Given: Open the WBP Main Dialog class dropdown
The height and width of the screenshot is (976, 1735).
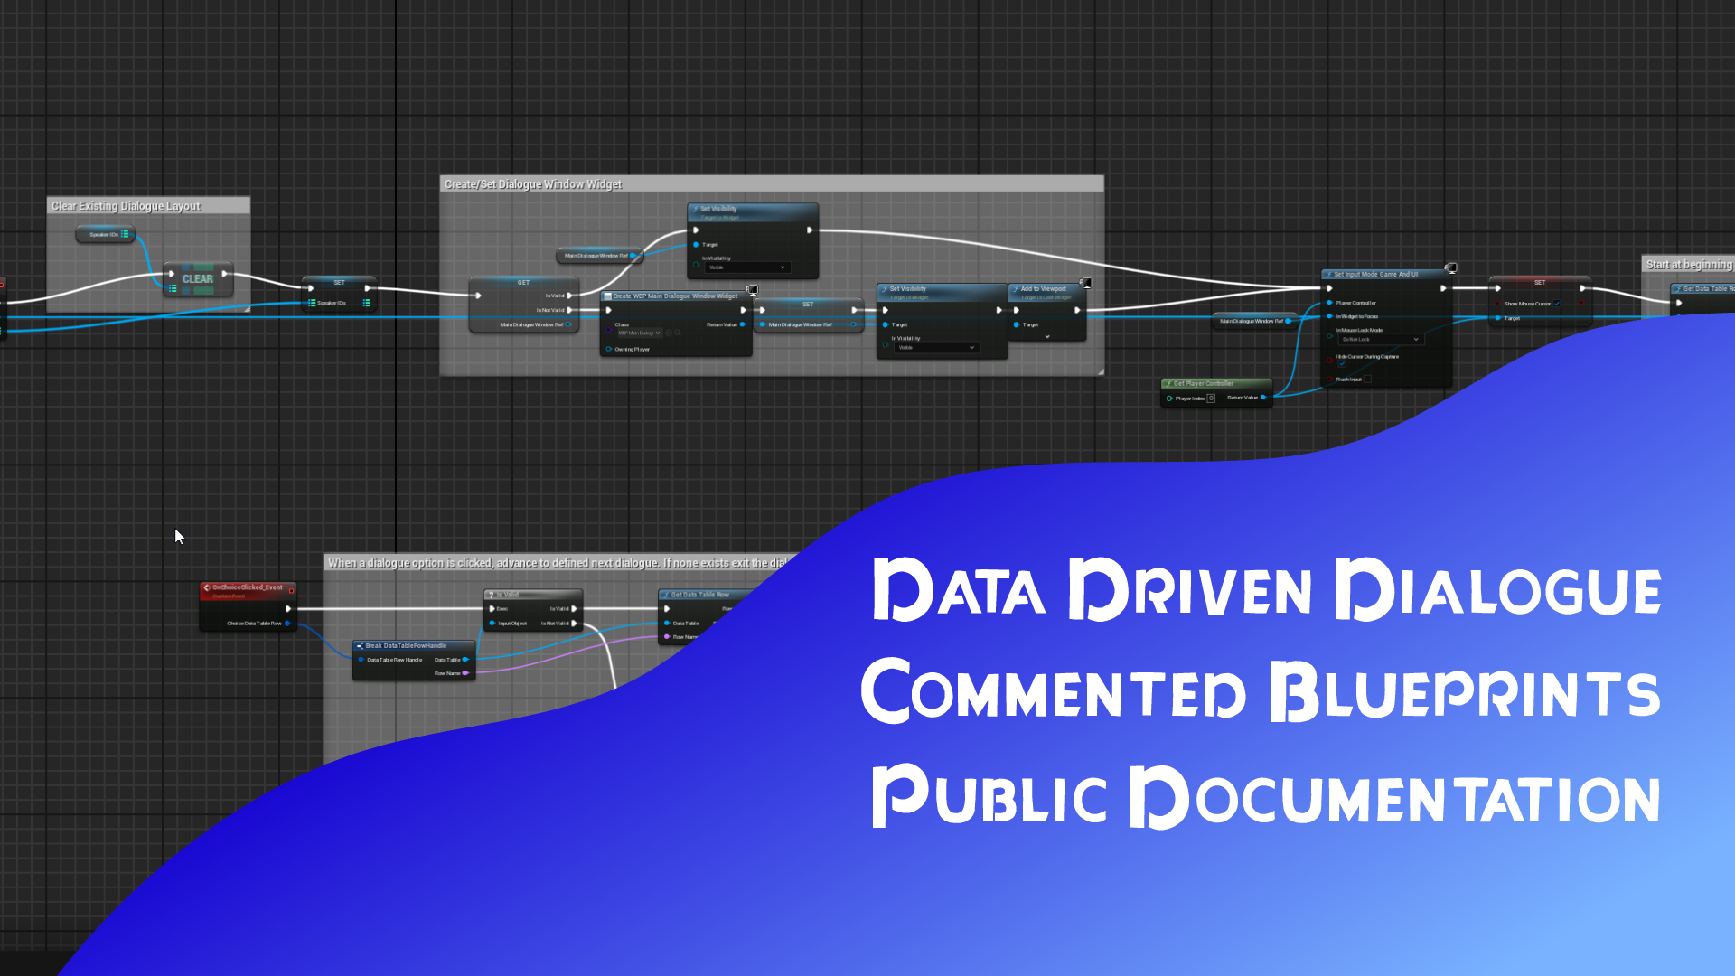Looking at the screenshot, I should click(639, 333).
